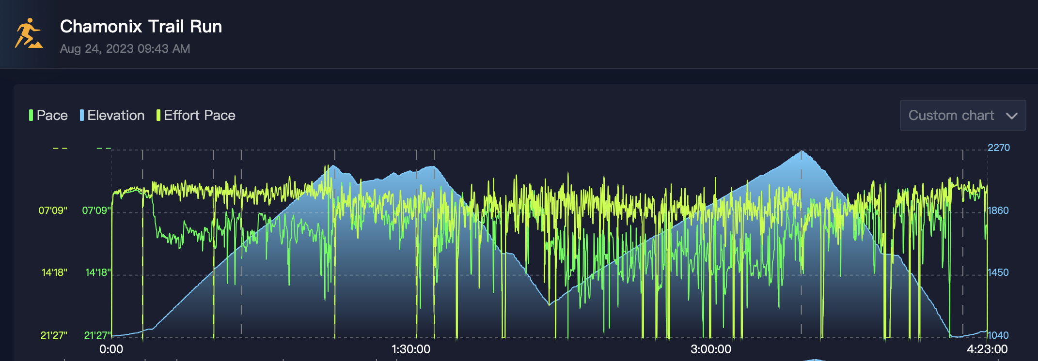The height and width of the screenshot is (361, 1038).
Task: Click the 2270 elevation axis label
Action: 999,148
